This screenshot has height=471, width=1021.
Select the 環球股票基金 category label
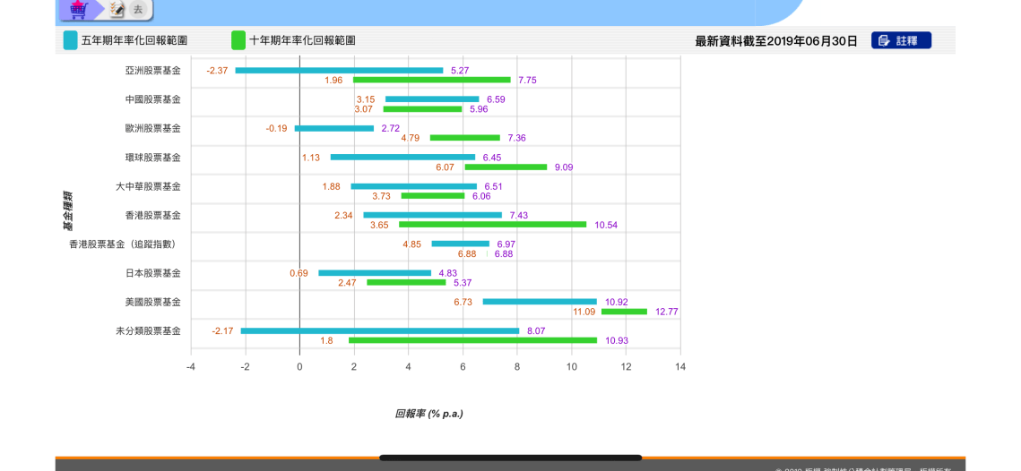coord(152,158)
